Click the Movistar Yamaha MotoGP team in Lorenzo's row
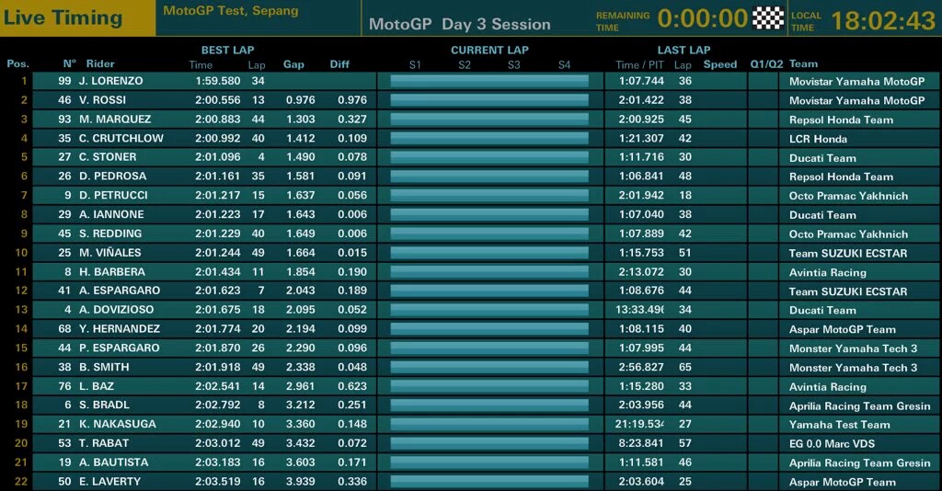Image resolution: width=942 pixels, height=491 pixels. pyautogui.click(x=856, y=81)
